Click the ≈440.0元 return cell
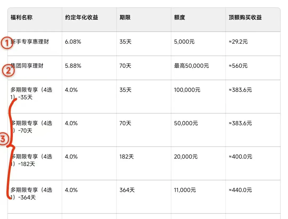Viewport: 288px width, 219px height. pyautogui.click(x=240, y=190)
